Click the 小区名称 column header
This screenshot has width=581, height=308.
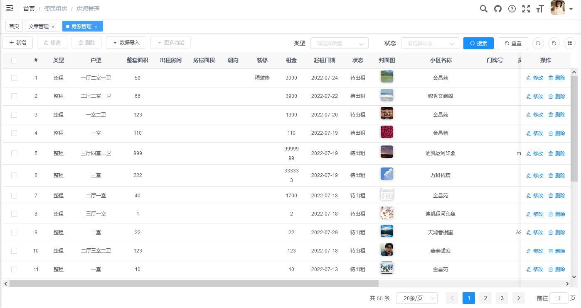click(441, 61)
